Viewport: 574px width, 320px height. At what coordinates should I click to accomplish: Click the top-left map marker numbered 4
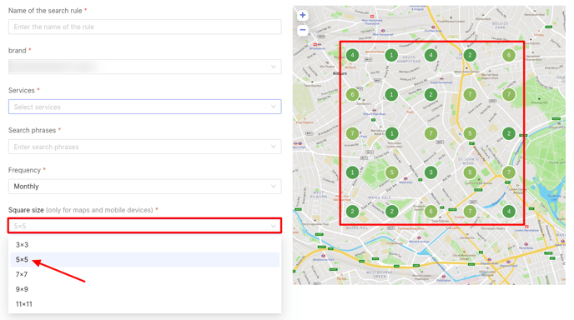point(352,55)
